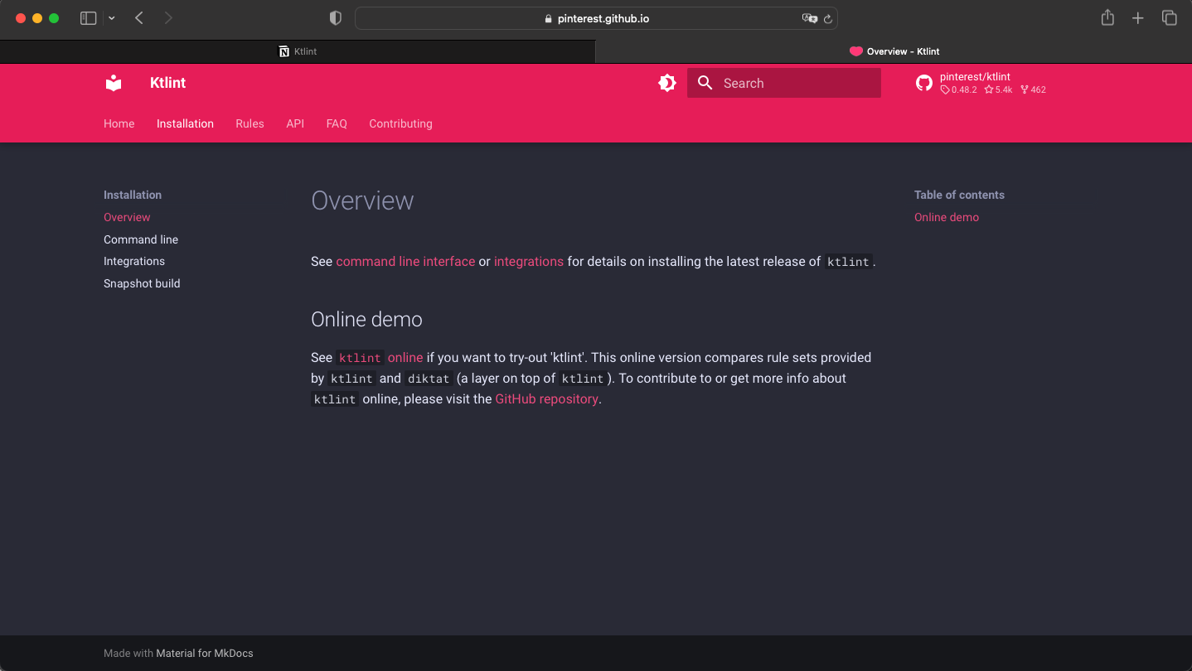This screenshot has width=1192, height=671.
Task: Select the Installation navigation tab
Action: pyautogui.click(x=185, y=123)
